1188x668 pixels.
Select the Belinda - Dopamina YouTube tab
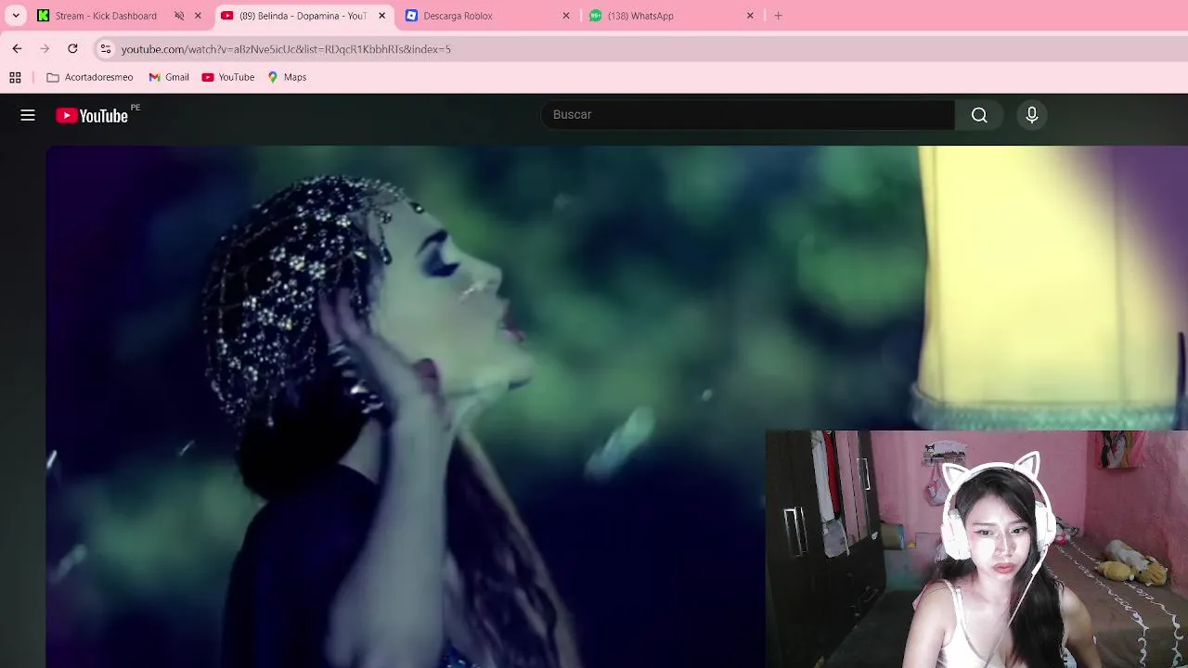303,16
